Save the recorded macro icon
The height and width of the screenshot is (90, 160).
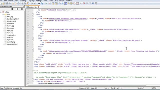[96, 3]
